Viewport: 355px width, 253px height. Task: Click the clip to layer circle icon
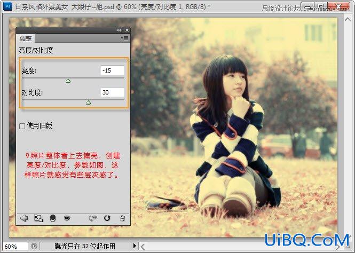click(52, 218)
